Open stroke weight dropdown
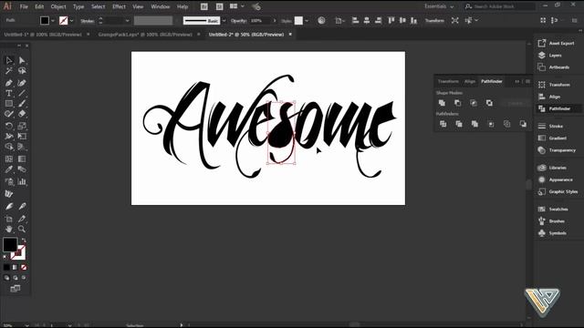This screenshot has height=328, width=584. tap(127, 21)
